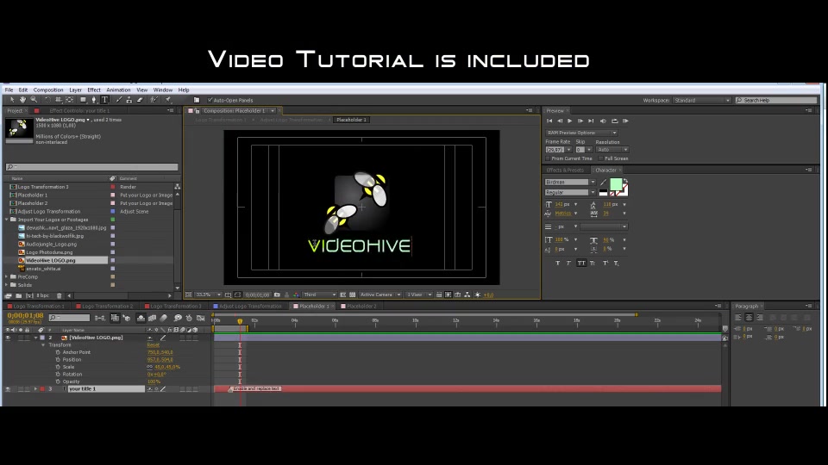Hide the VideoHive LOGO.png layer

click(8, 338)
